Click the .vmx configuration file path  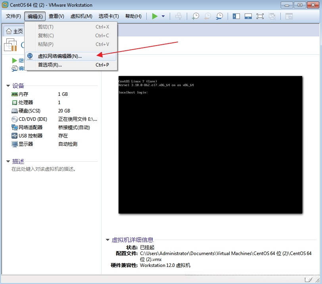226,256
